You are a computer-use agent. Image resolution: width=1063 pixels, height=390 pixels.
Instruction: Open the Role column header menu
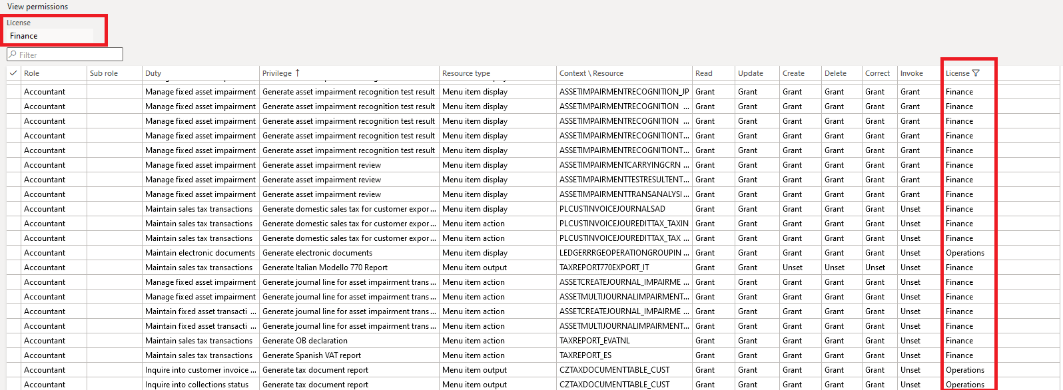click(x=53, y=73)
